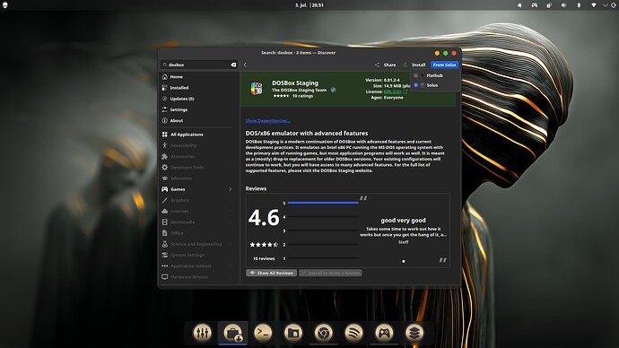Select the Science and Engineering flask icon
This screenshot has height=348, width=619.
tap(165, 244)
